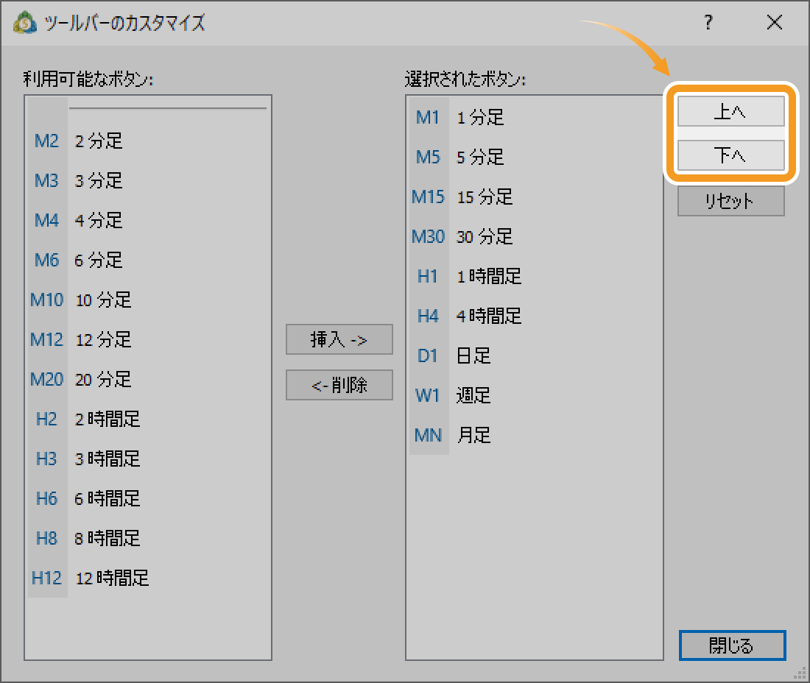Open the ? help button in title bar
Screen dimensions: 810x683
click(708, 22)
